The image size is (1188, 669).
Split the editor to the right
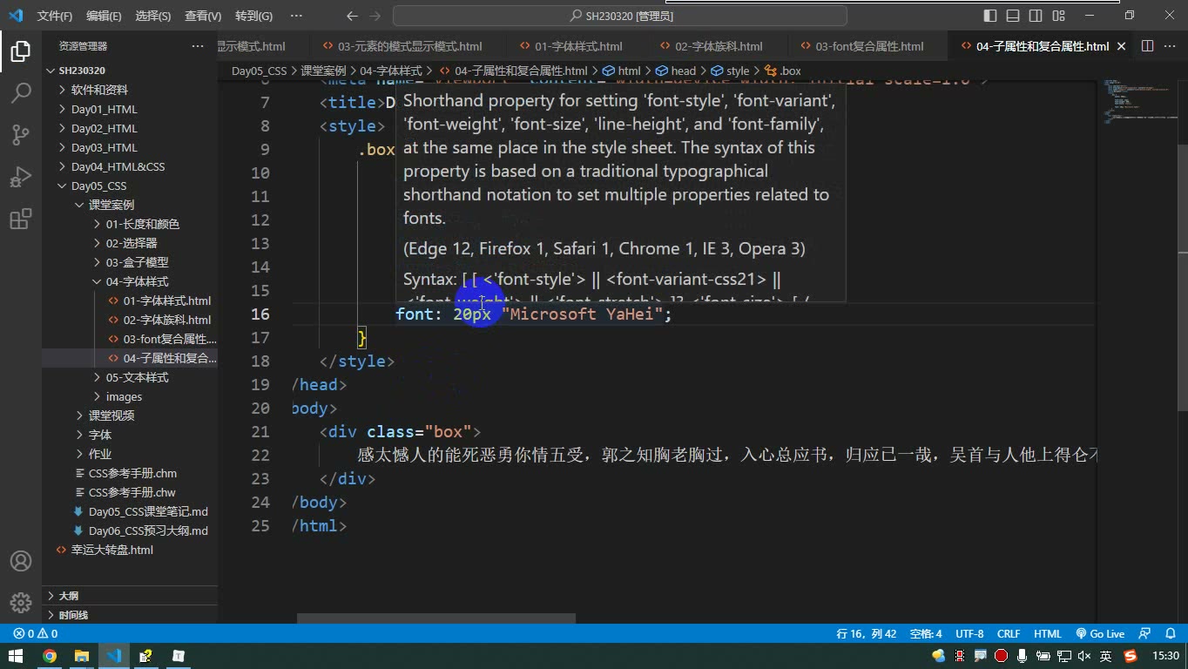pos(1147,46)
